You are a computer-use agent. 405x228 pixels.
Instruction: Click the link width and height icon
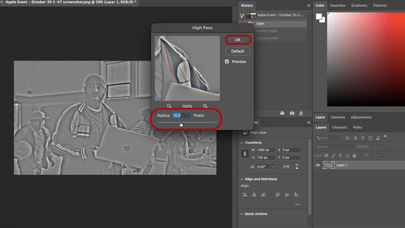[245, 154]
